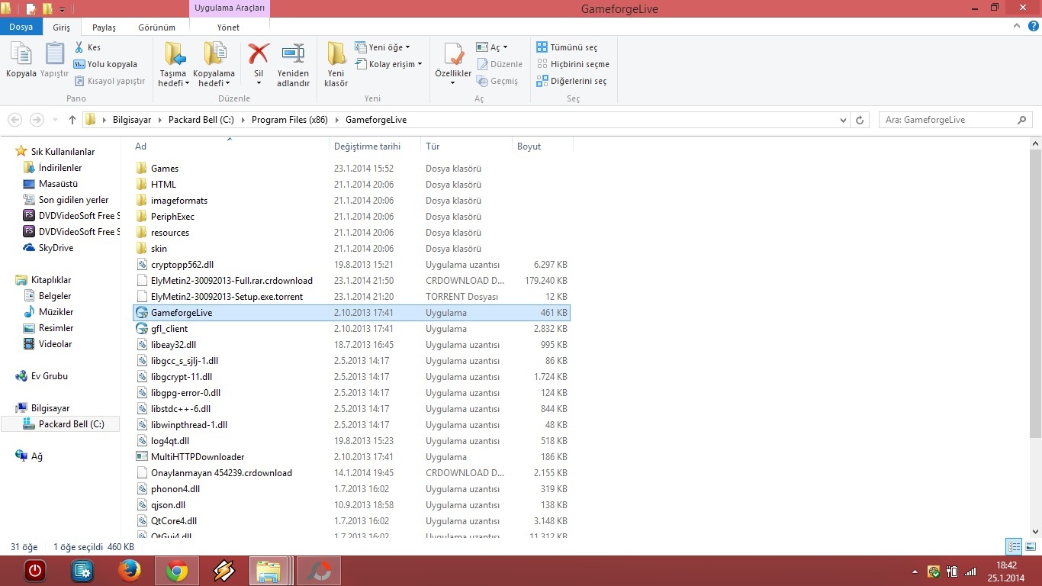This screenshot has height=586, width=1042.
Task: Click Hiçbirini seçme to deselect all
Action: point(573,64)
